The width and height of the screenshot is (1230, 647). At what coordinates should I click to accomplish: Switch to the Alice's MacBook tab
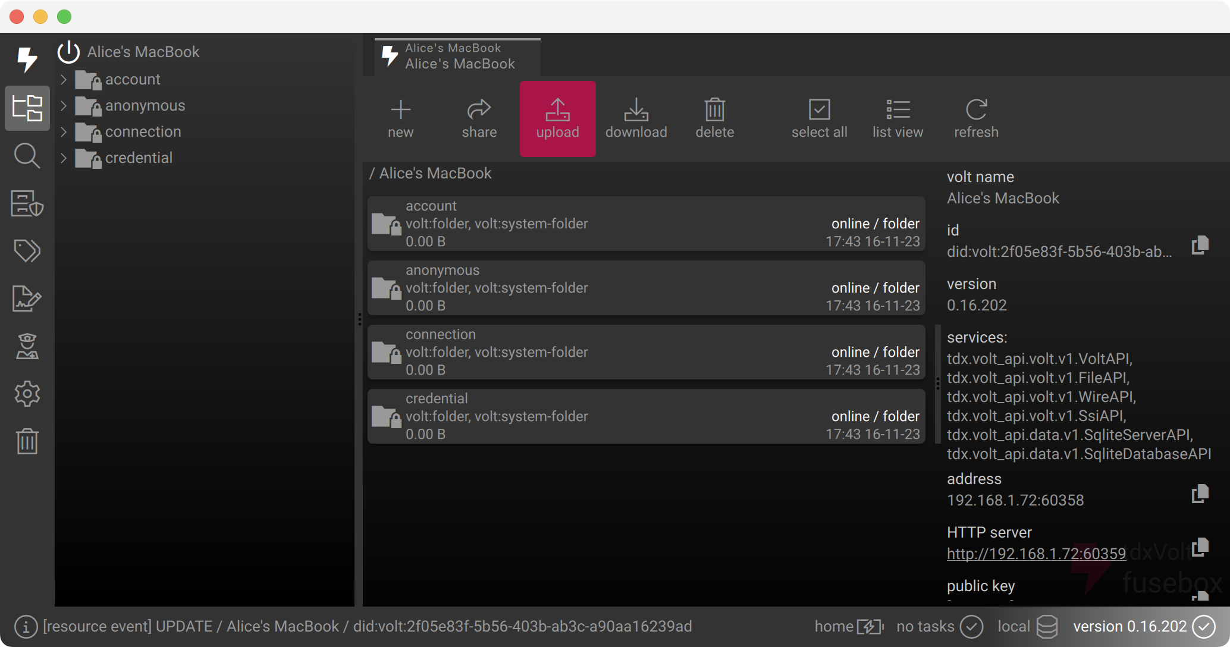[x=457, y=56]
